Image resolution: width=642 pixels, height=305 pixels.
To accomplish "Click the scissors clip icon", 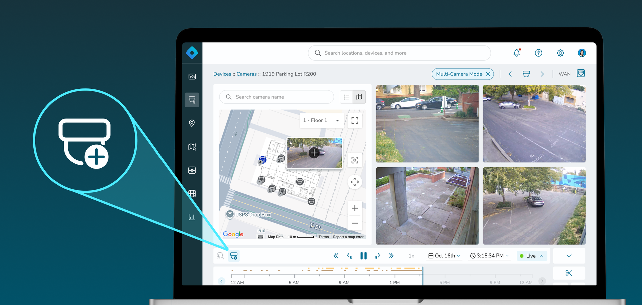I will pos(569,273).
